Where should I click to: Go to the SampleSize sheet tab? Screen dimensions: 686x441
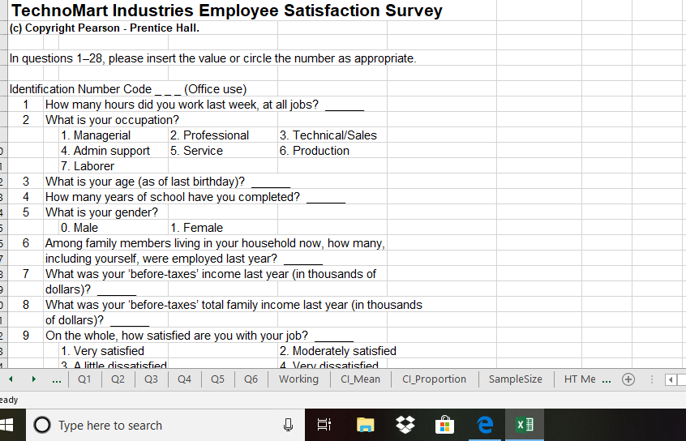pos(515,379)
